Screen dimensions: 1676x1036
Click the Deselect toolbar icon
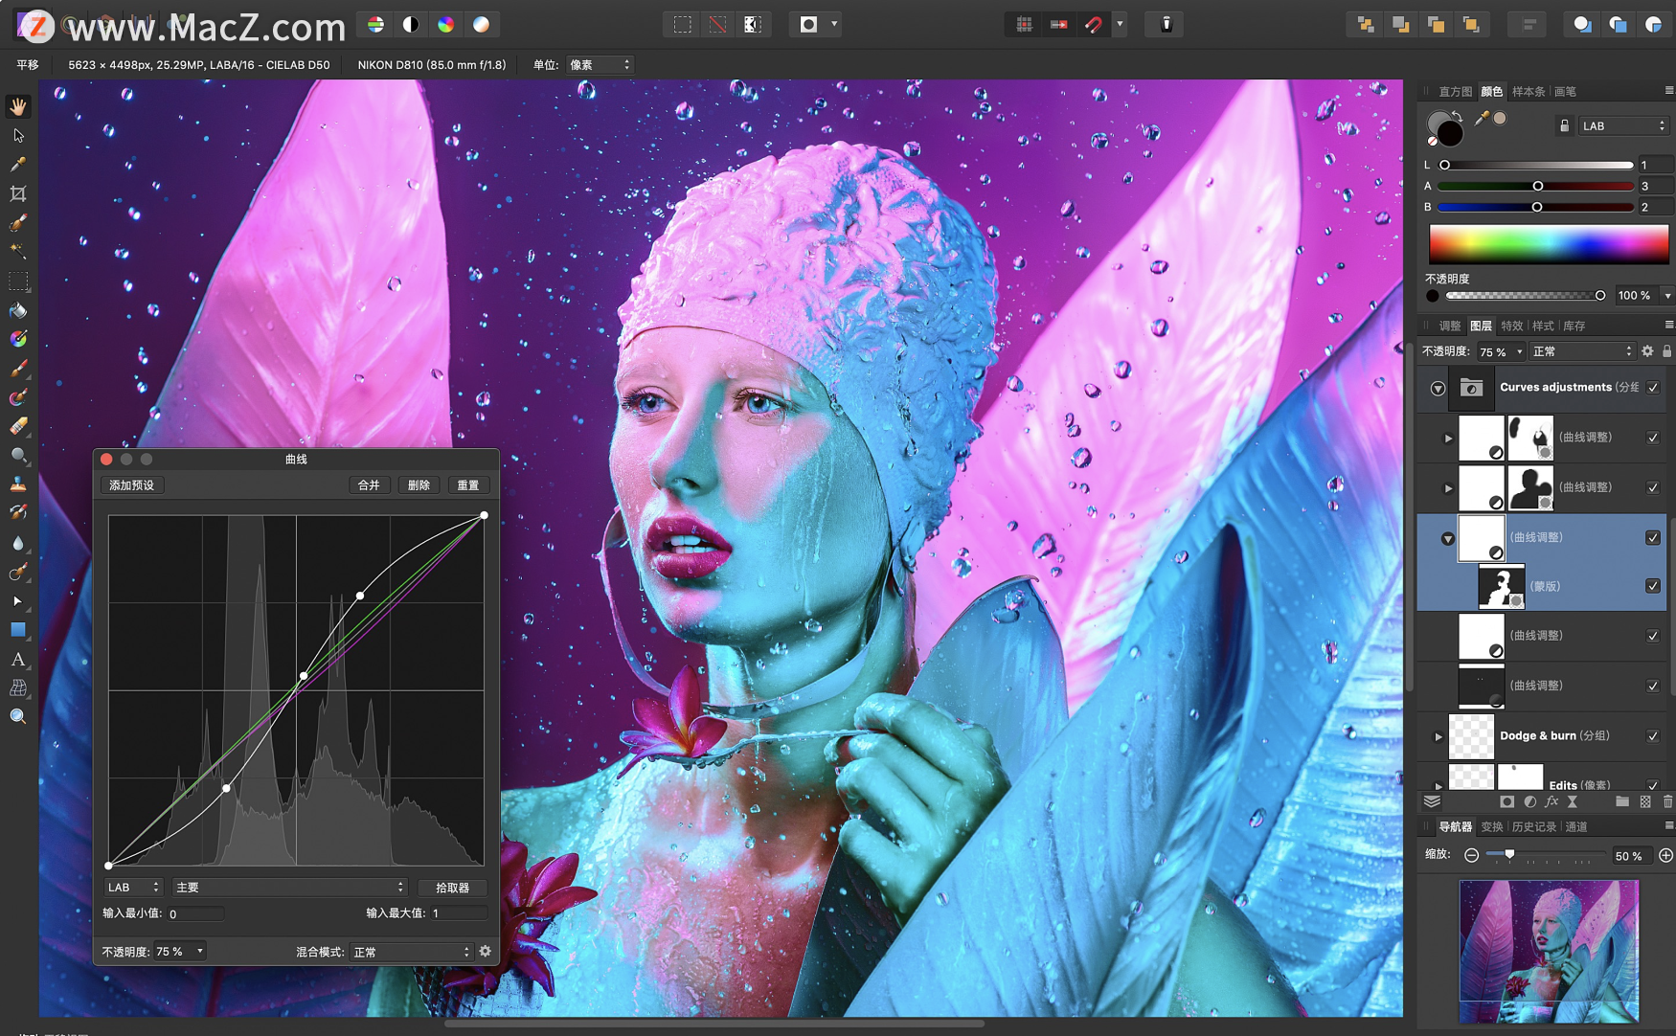pyautogui.click(x=717, y=25)
